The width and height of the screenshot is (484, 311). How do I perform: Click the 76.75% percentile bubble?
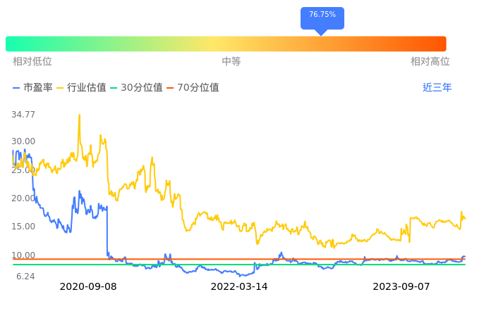coord(322,15)
